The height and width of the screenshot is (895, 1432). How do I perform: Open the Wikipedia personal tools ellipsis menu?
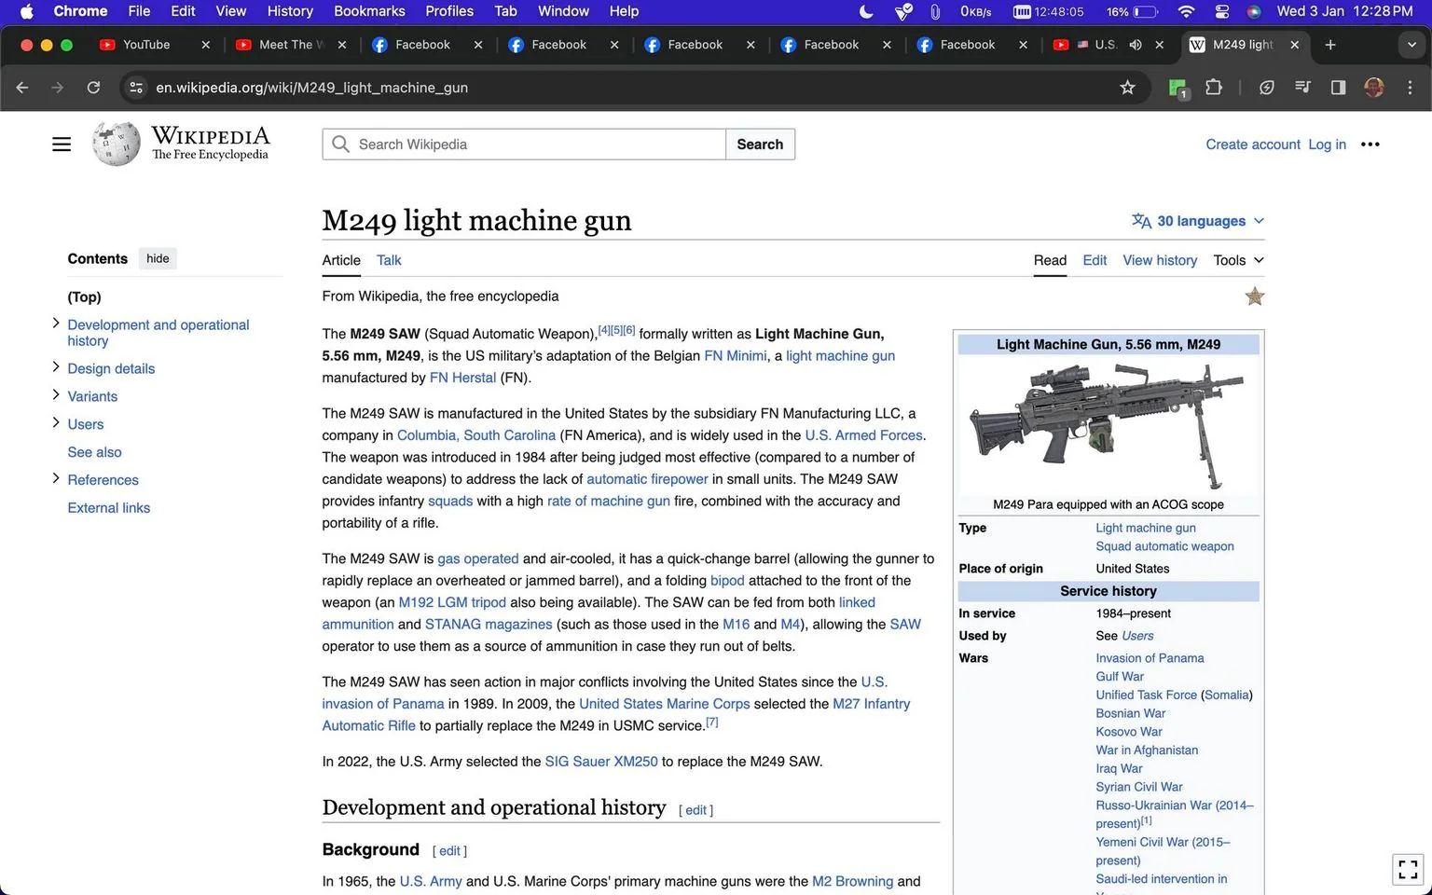[x=1370, y=145]
